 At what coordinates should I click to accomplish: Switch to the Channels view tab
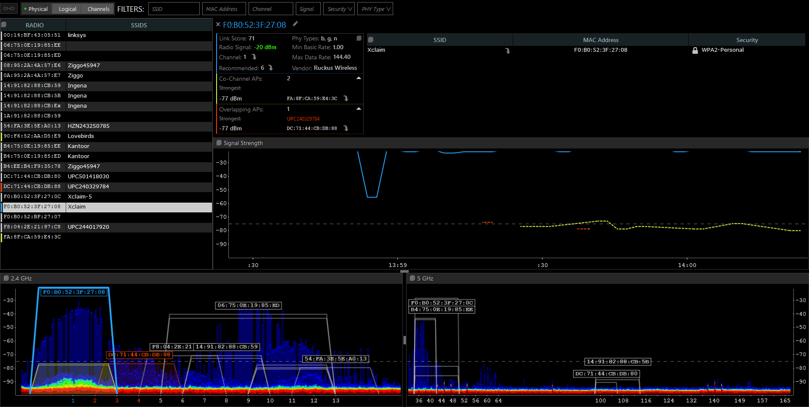[98, 9]
